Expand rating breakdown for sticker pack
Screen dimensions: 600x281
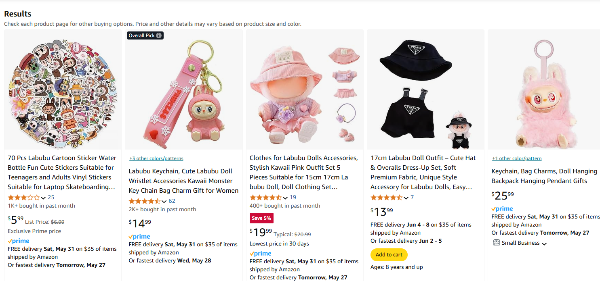pos(43,198)
